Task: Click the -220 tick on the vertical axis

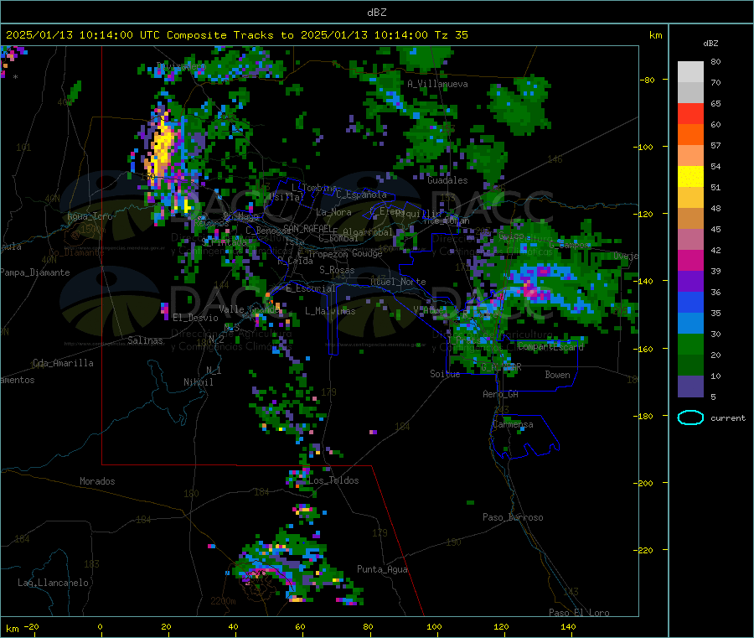Action: [643, 551]
